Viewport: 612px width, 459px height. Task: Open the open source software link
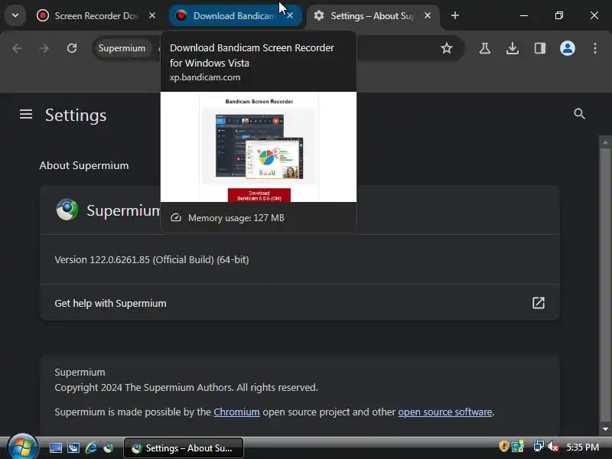445,412
